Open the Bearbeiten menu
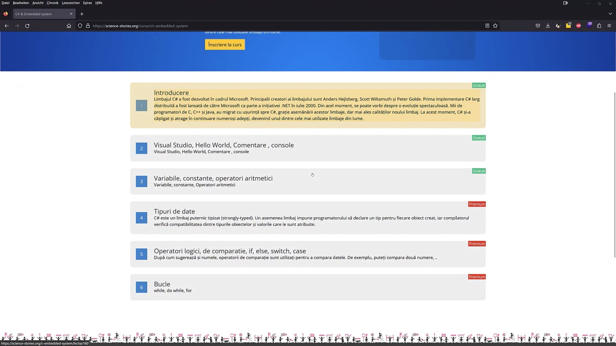The height and width of the screenshot is (346, 616). click(x=21, y=3)
